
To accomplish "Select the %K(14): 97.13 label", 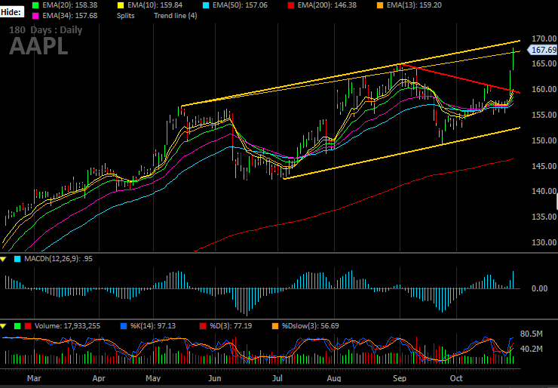I will [x=152, y=326].
